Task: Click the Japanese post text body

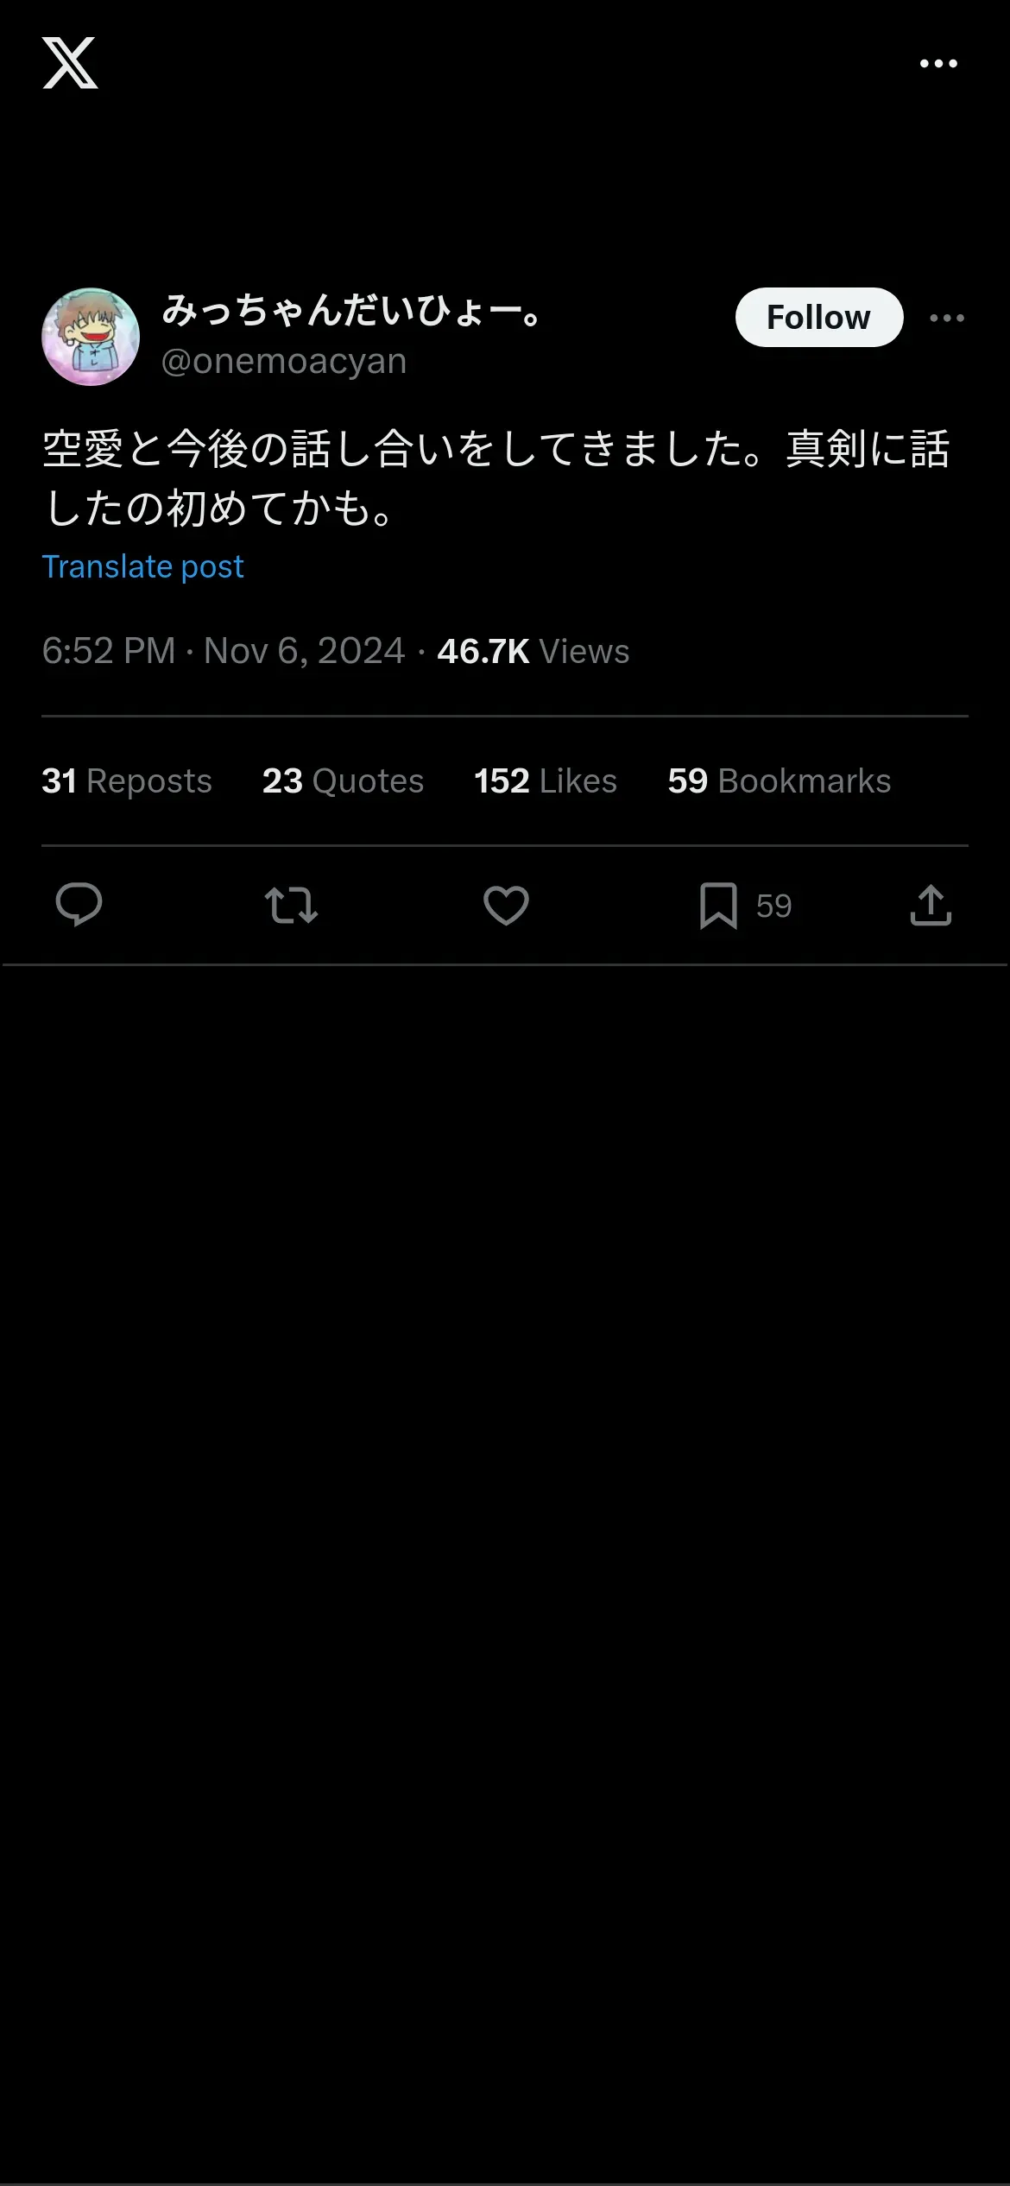Action: [x=496, y=478]
